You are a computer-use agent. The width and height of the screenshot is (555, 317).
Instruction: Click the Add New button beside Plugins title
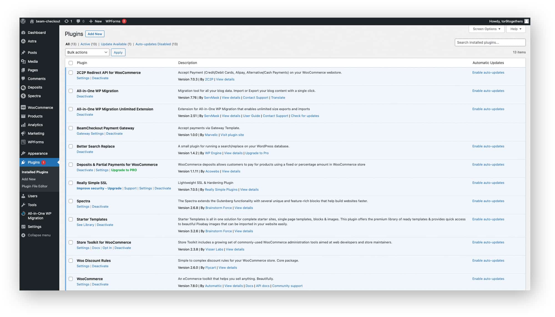95,34
